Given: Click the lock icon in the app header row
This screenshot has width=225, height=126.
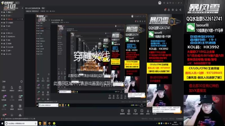Looking at the screenshot, I should click(169, 10).
